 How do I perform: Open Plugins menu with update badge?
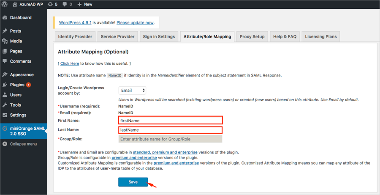tap(17, 85)
